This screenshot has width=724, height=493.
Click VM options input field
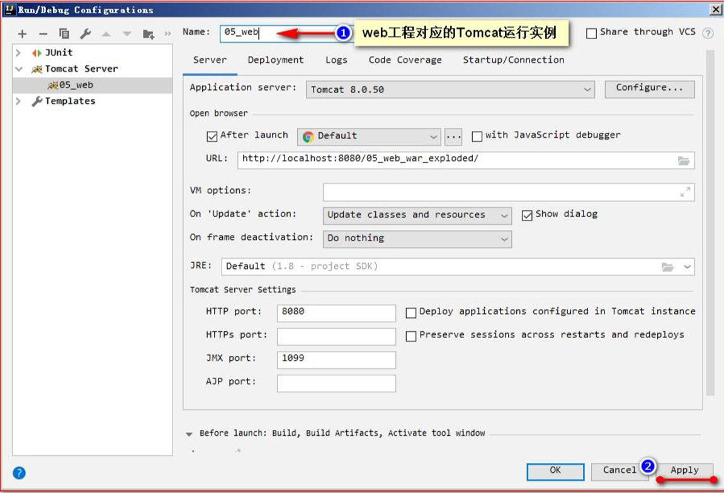click(x=508, y=192)
